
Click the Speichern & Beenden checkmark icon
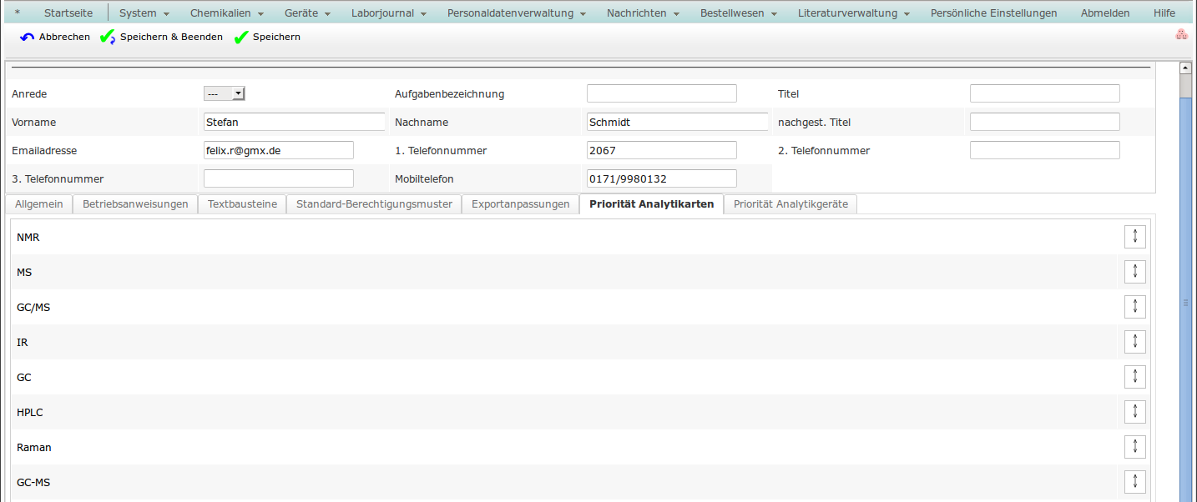click(x=108, y=38)
